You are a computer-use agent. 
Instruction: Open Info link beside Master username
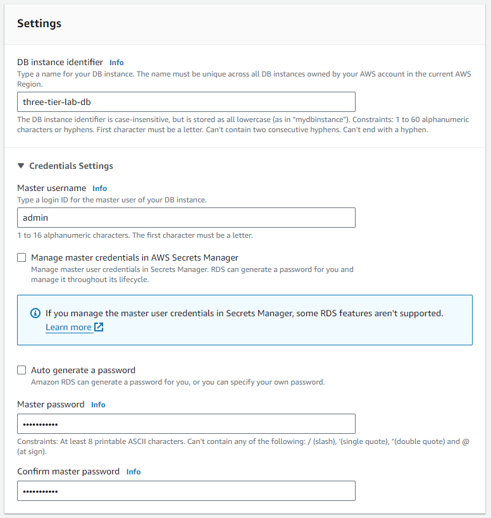tap(99, 188)
